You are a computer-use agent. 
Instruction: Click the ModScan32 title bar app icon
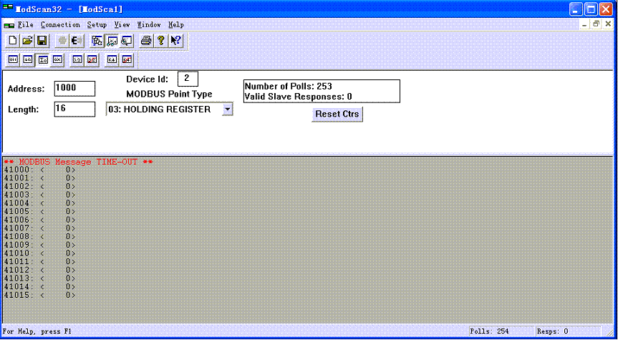click(x=7, y=7)
